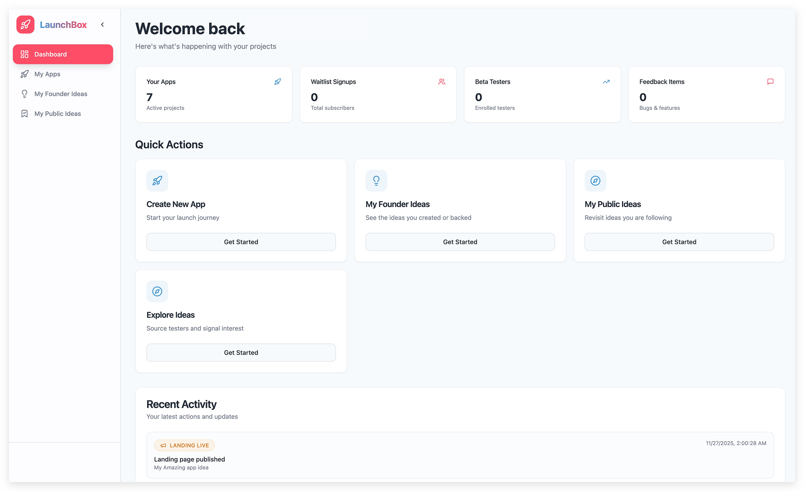Viewport: 804px width, 491px height.
Task: Click the lightbulb icon beside My Founder Ideas
Action: pyautogui.click(x=24, y=94)
